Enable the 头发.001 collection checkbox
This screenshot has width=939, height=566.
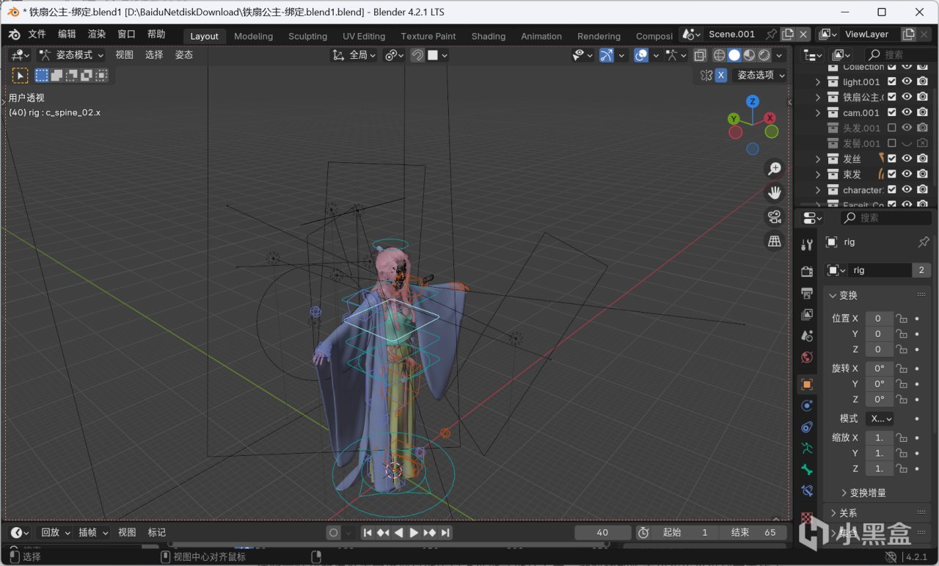click(x=892, y=128)
